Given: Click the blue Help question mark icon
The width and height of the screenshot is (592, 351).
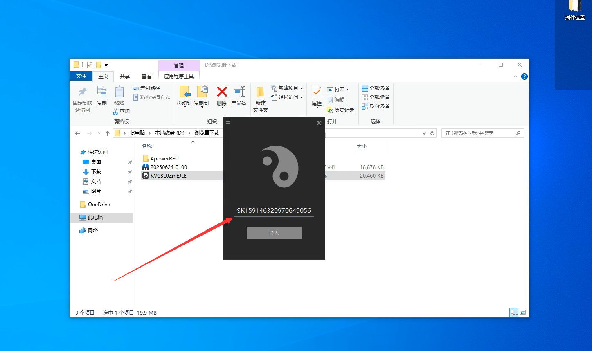Looking at the screenshot, I should [x=524, y=76].
